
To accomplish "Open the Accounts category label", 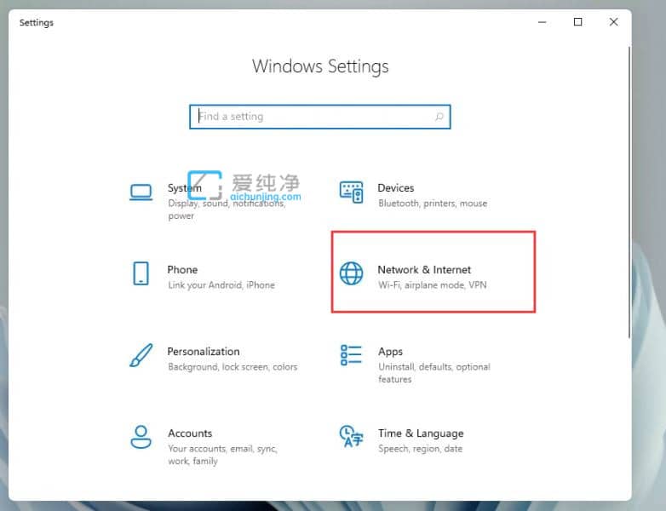I will point(190,433).
